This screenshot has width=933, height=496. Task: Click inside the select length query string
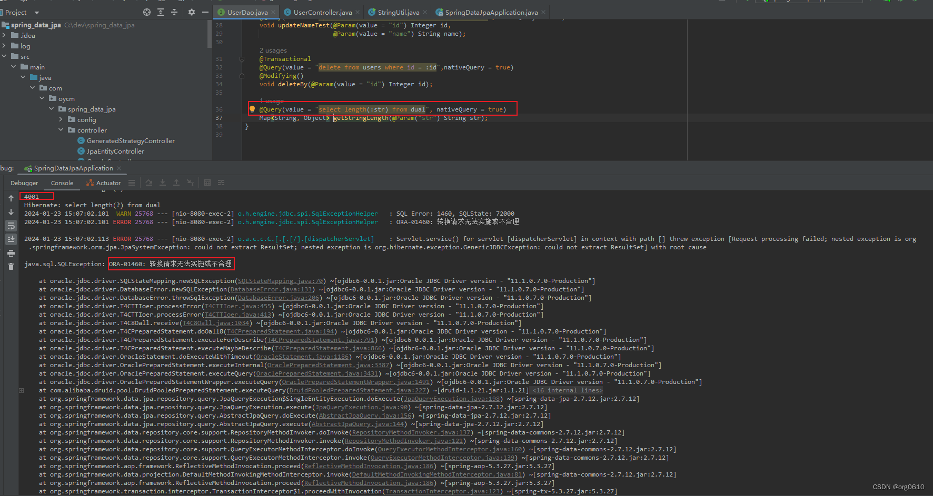pos(372,109)
